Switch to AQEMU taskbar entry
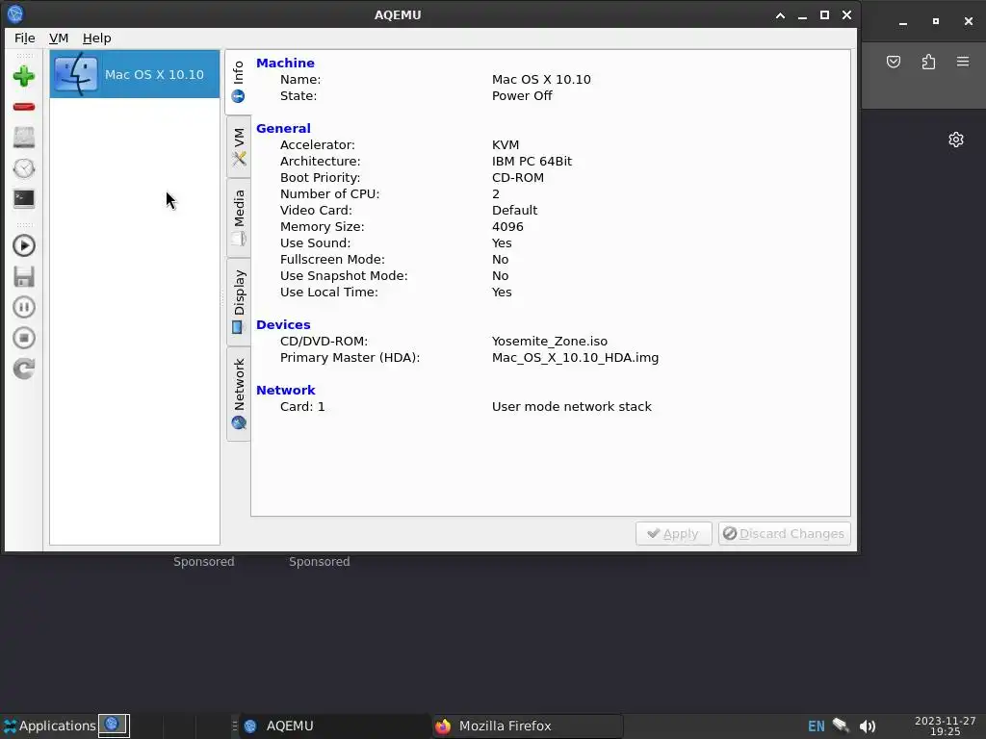 pos(334,726)
